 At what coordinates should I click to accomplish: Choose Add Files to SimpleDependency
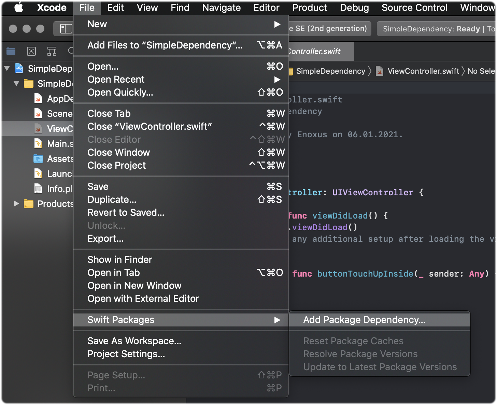point(181,45)
